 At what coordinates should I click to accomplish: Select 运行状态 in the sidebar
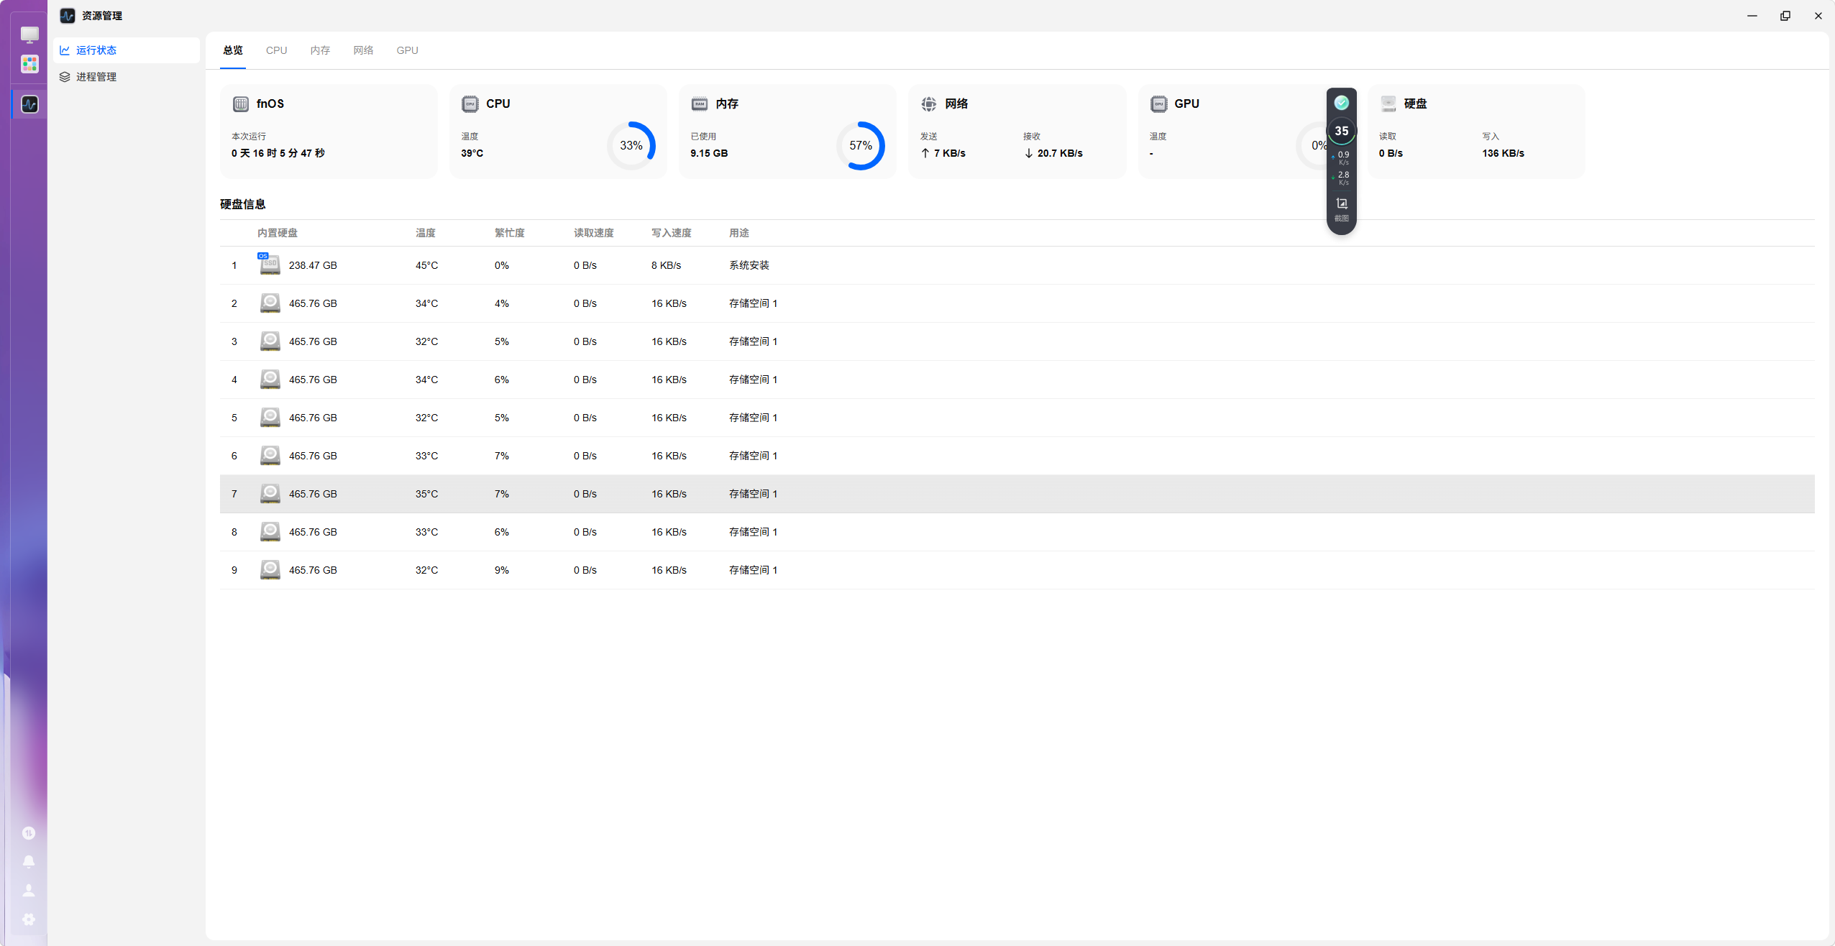(127, 50)
